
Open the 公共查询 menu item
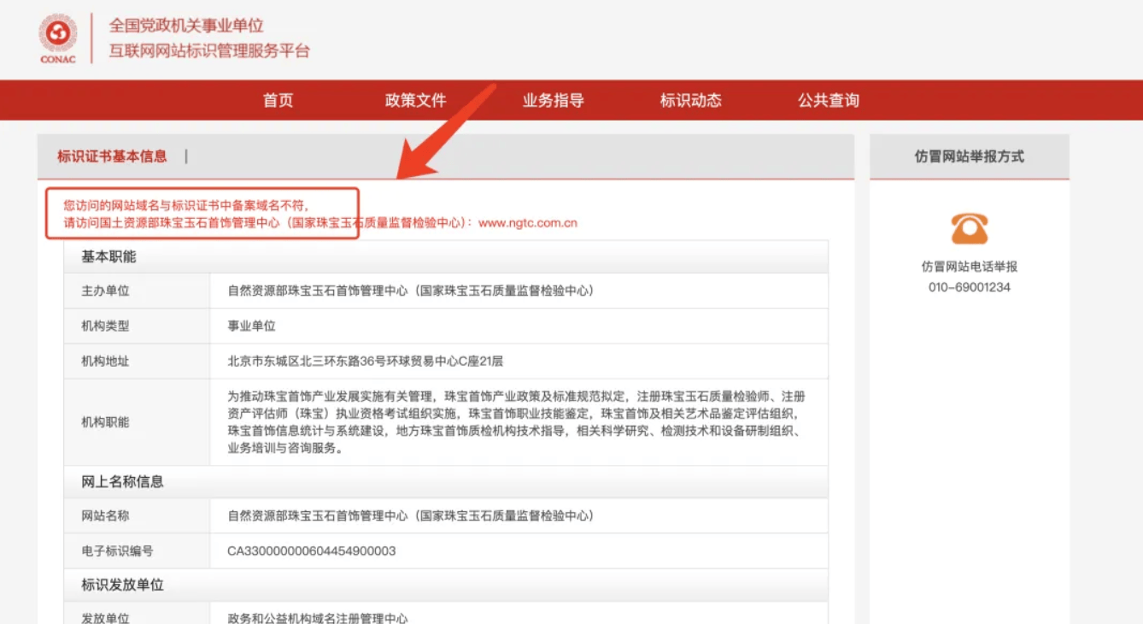coord(828,101)
